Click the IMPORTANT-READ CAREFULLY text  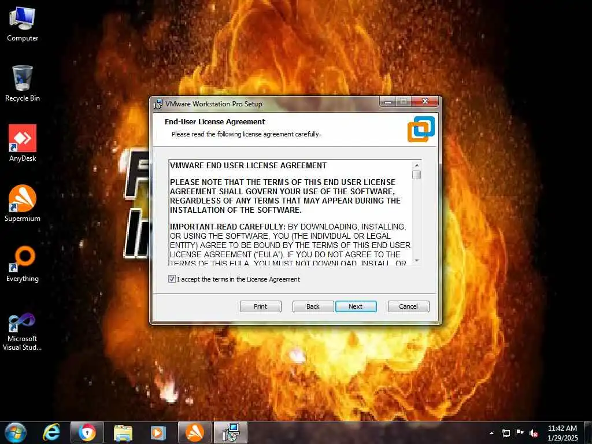point(228,227)
